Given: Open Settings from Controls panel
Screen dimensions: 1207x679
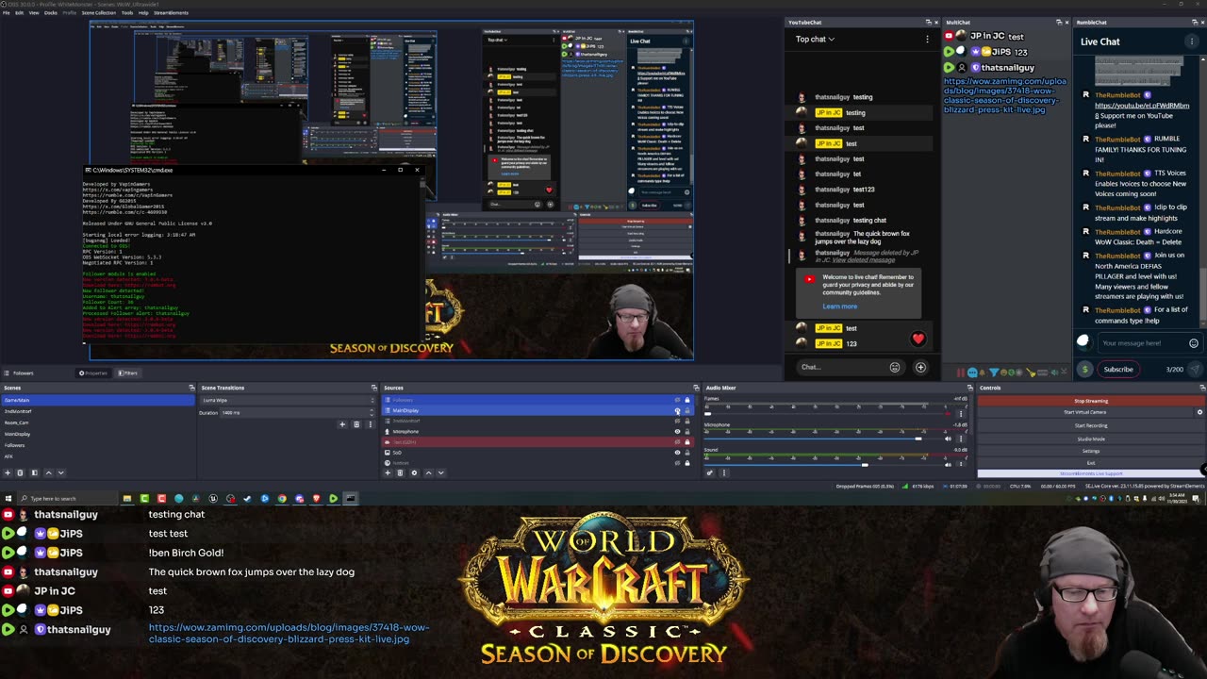Looking at the screenshot, I should coord(1091,451).
